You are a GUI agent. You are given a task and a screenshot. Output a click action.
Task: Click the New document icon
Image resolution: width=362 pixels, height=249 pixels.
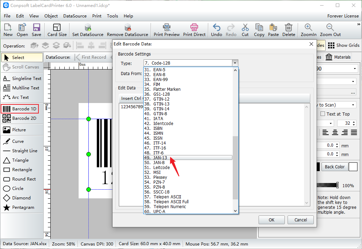click(x=8, y=30)
